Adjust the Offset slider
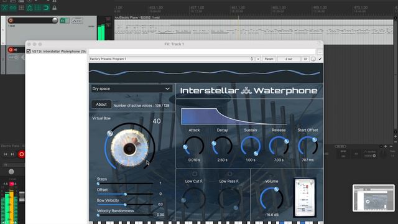 (126, 194)
